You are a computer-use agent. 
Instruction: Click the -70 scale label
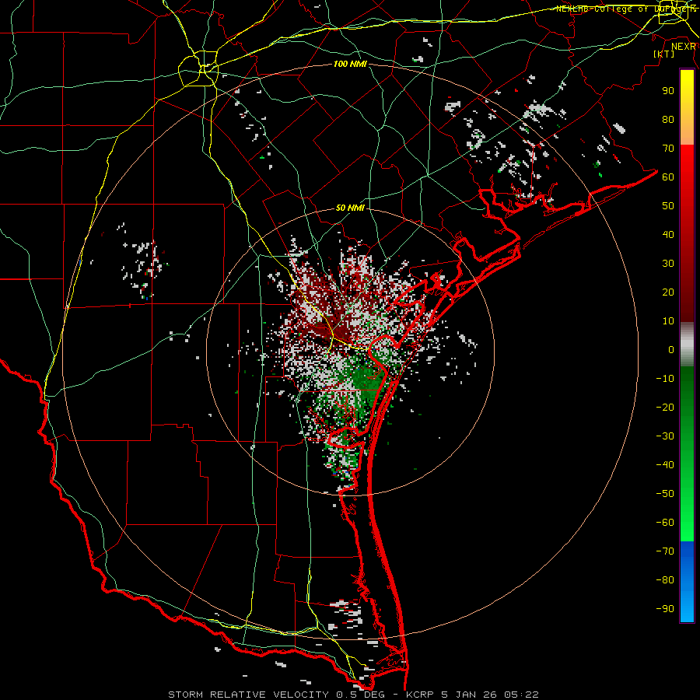point(665,551)
